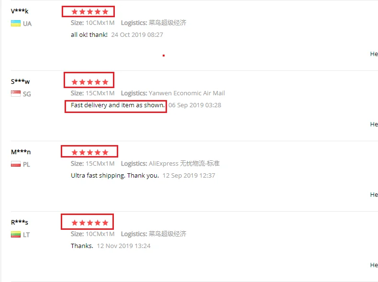
Task: Click the 'all ok! thank!' review text
Action: pyautogui.click(x=89, y=35)
